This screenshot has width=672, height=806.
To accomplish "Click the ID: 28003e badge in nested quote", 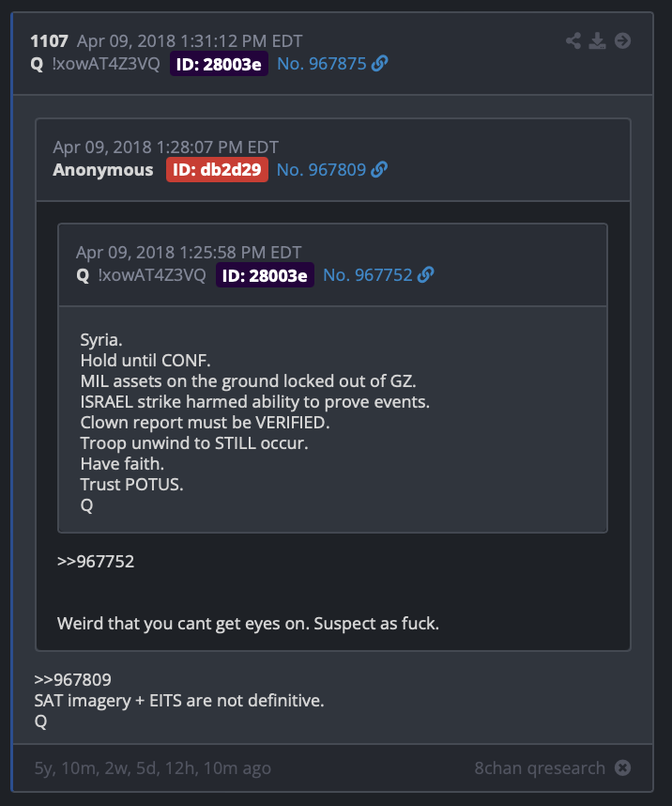I will click(x=265, y=275).
